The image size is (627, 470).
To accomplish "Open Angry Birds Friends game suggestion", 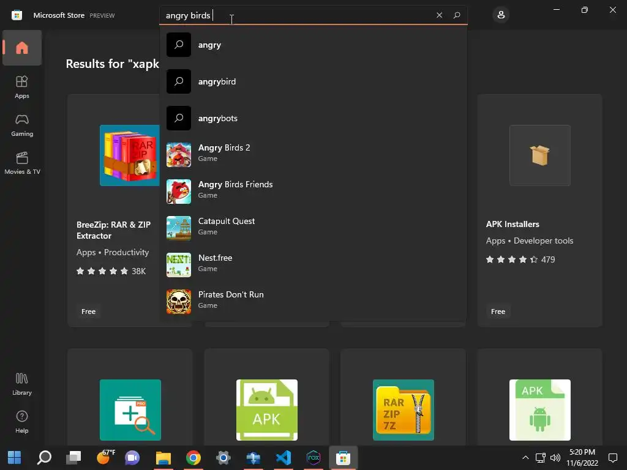I will coord(313,192).
